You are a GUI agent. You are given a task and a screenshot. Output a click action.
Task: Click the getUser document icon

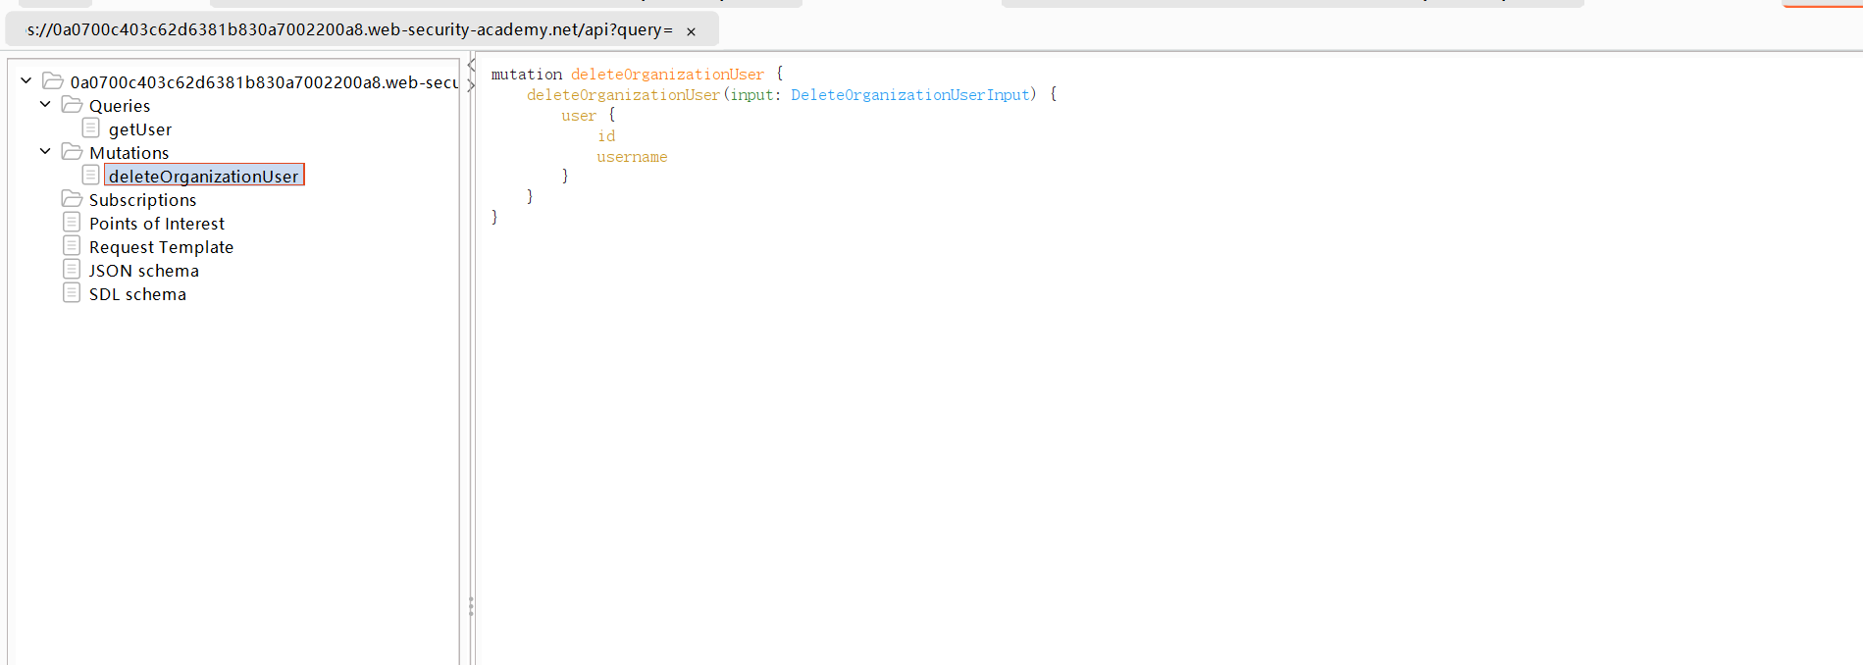coord(90,128)
